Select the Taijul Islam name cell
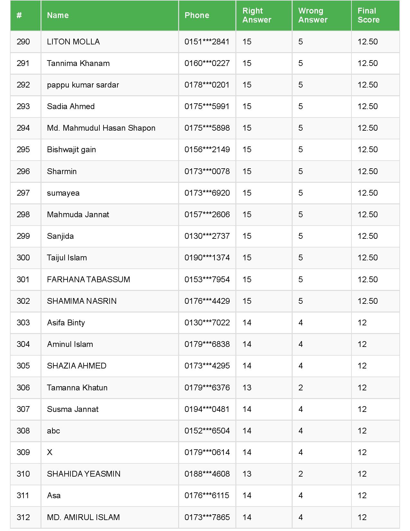The image size is (410, 531). (67, 258)
